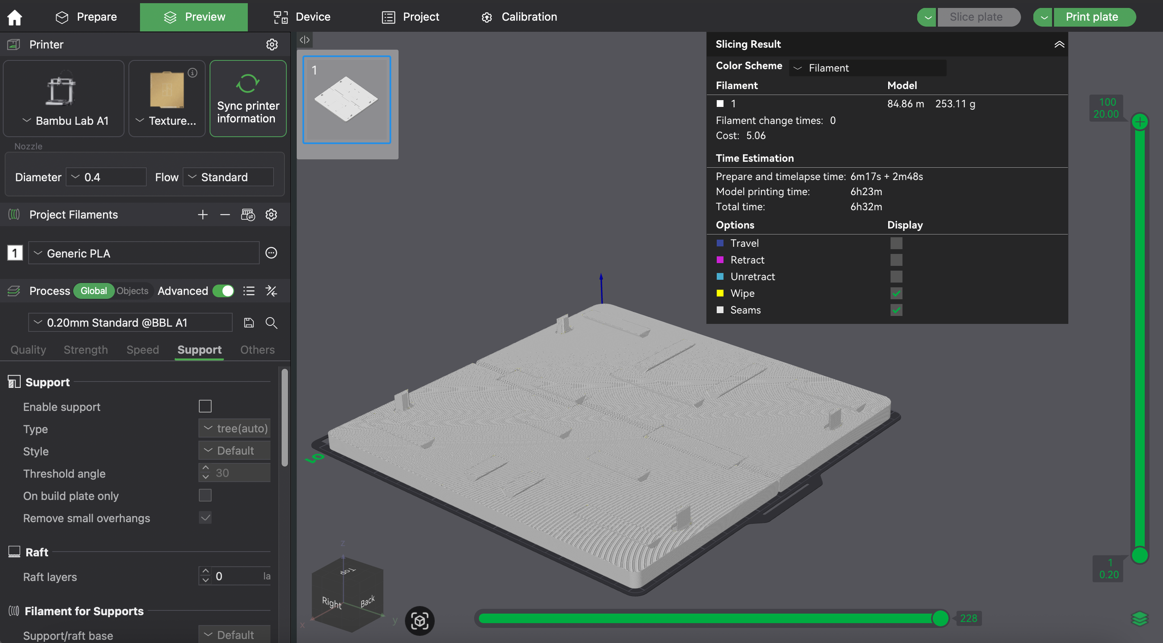
Task: Click the Printer section icon
Action: point(14,44)
